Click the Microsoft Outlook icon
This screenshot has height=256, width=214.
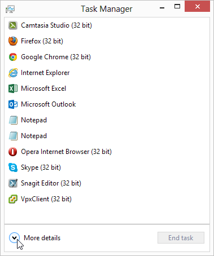click(13, 104)
